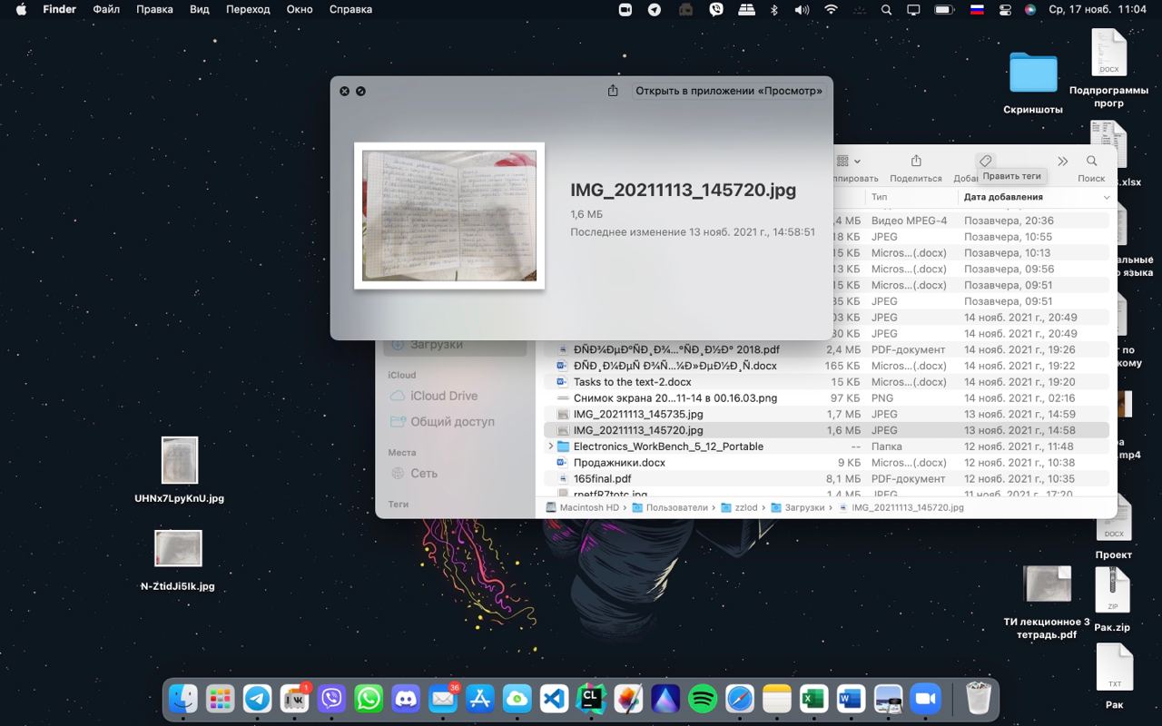
Task: Select «Загрузки» in Finder sidebar
Action: tap(454, 345)
